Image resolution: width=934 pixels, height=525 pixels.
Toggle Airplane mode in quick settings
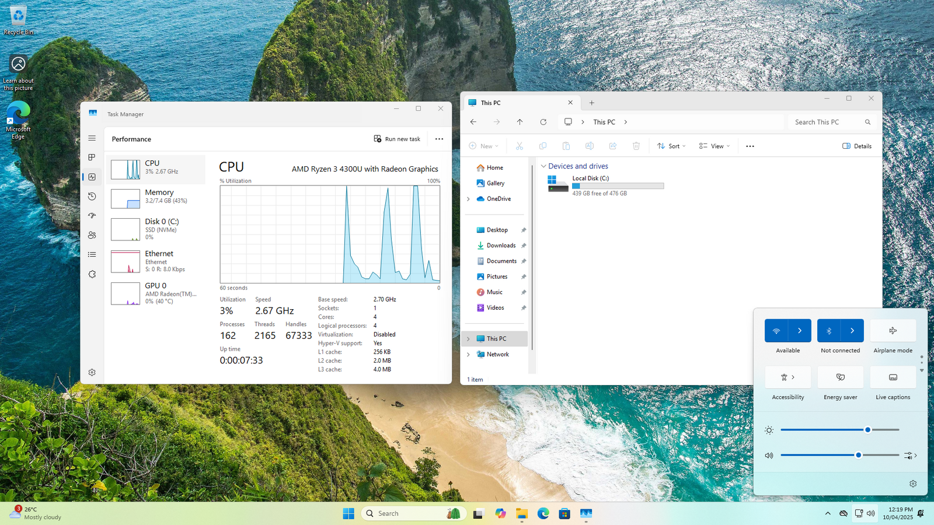[x=893, y=331]
